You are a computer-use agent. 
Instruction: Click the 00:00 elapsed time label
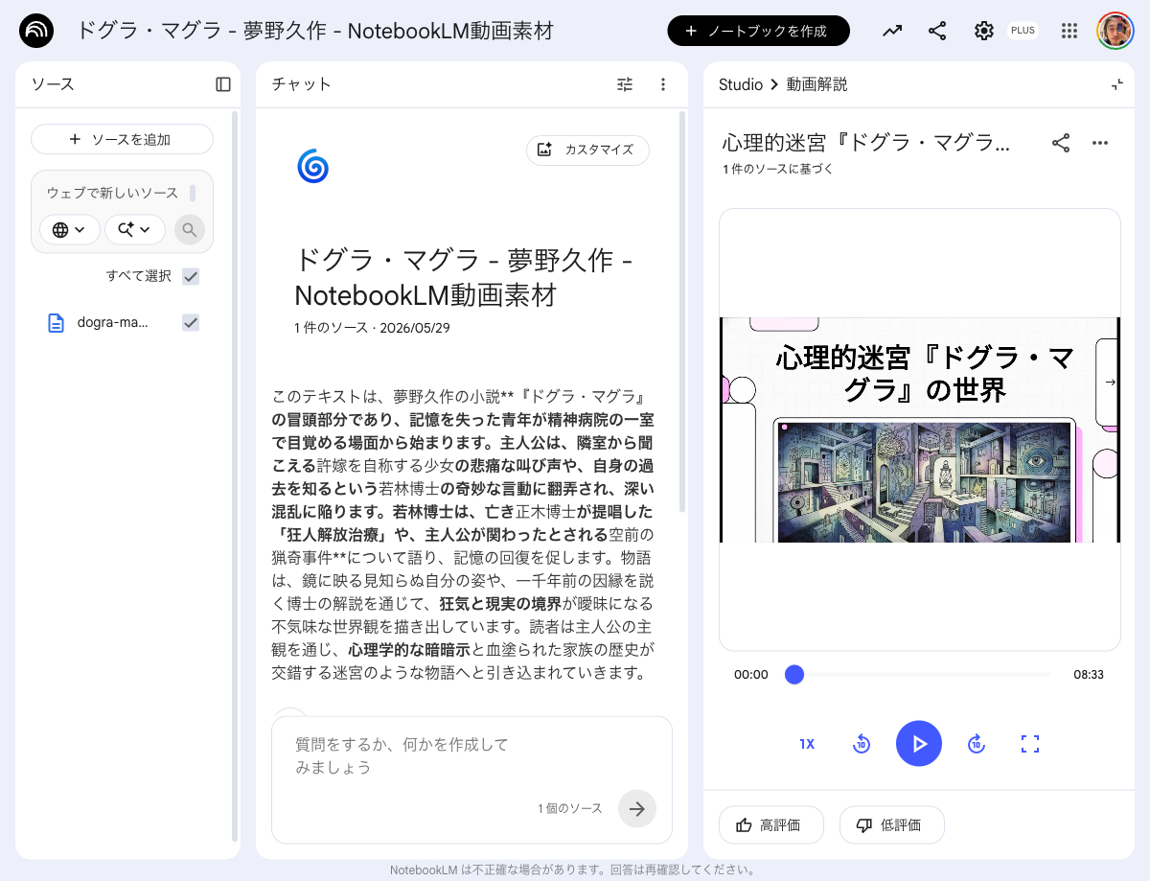click(751, 675)
